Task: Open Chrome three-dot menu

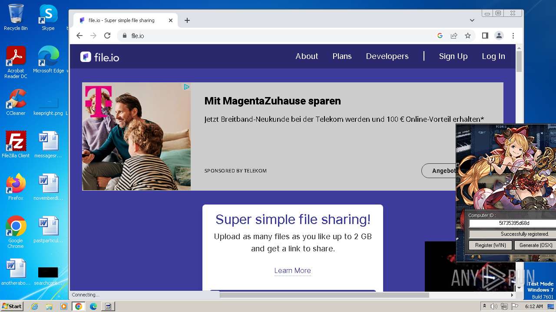Action: [513, 36]
